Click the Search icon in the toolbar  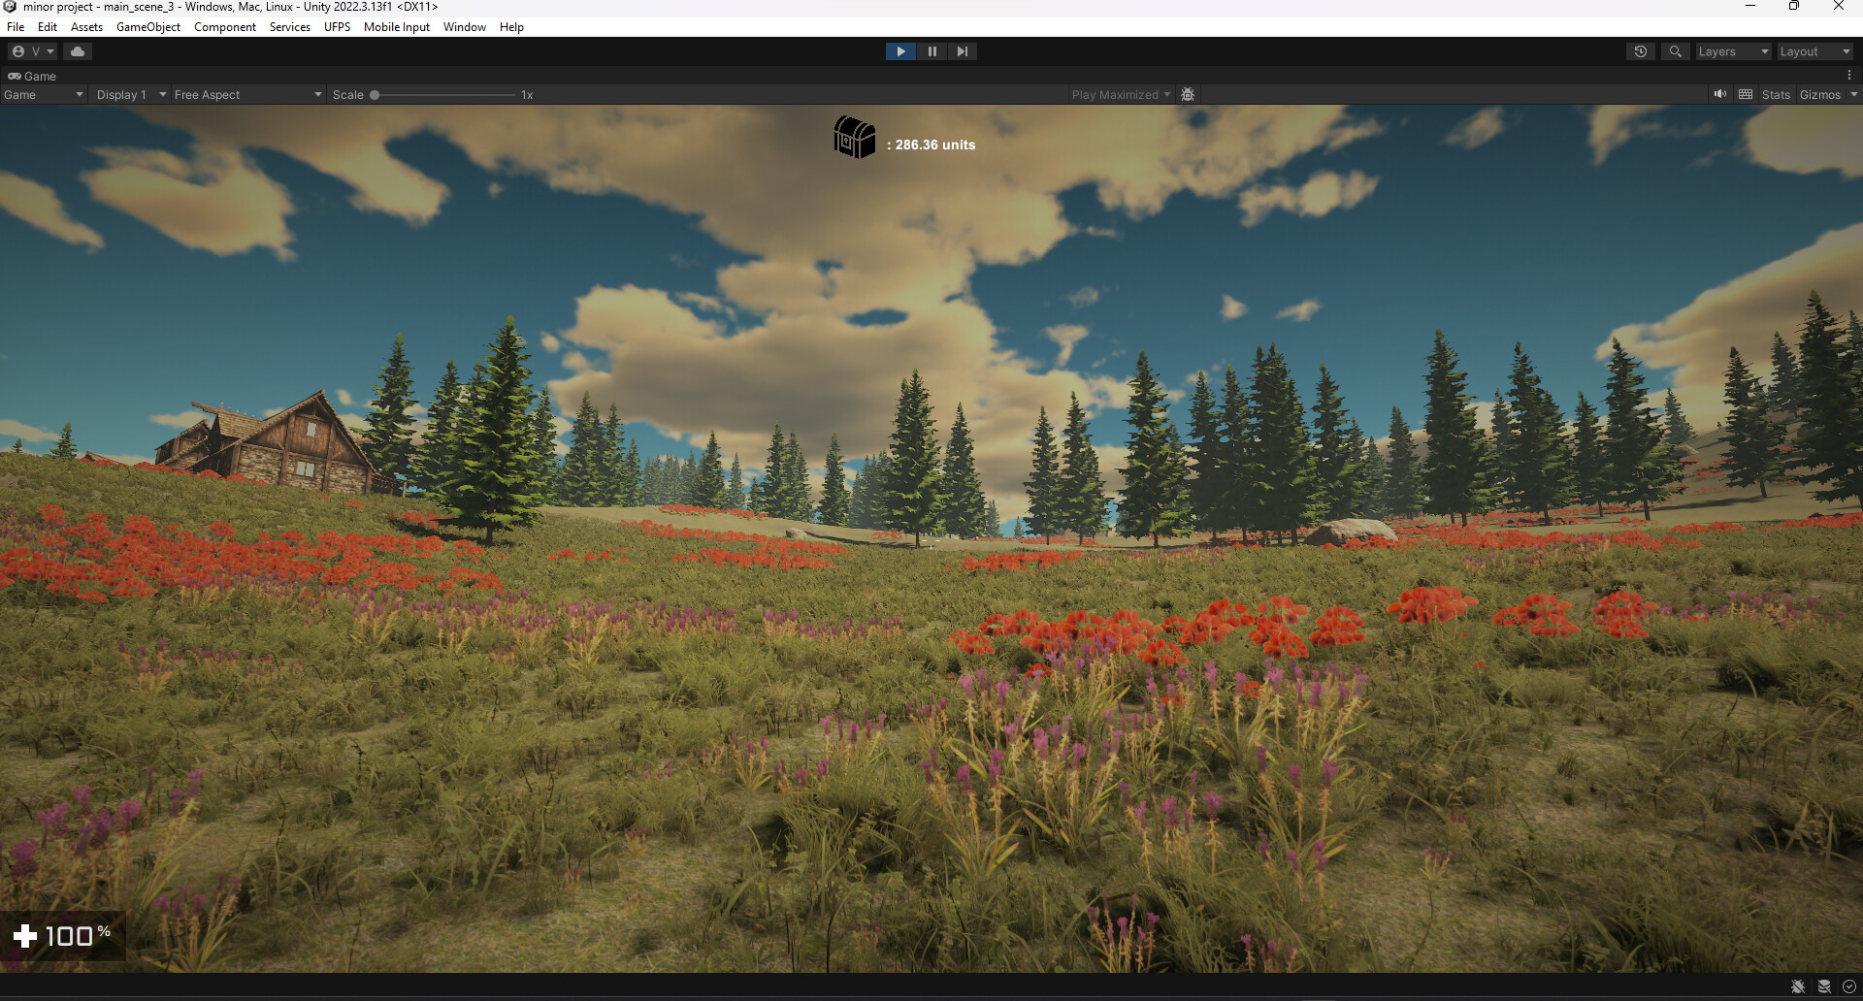tap(1675, 50)
